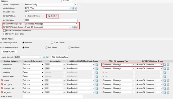Choose VLAN ID display format

[23, 43]
